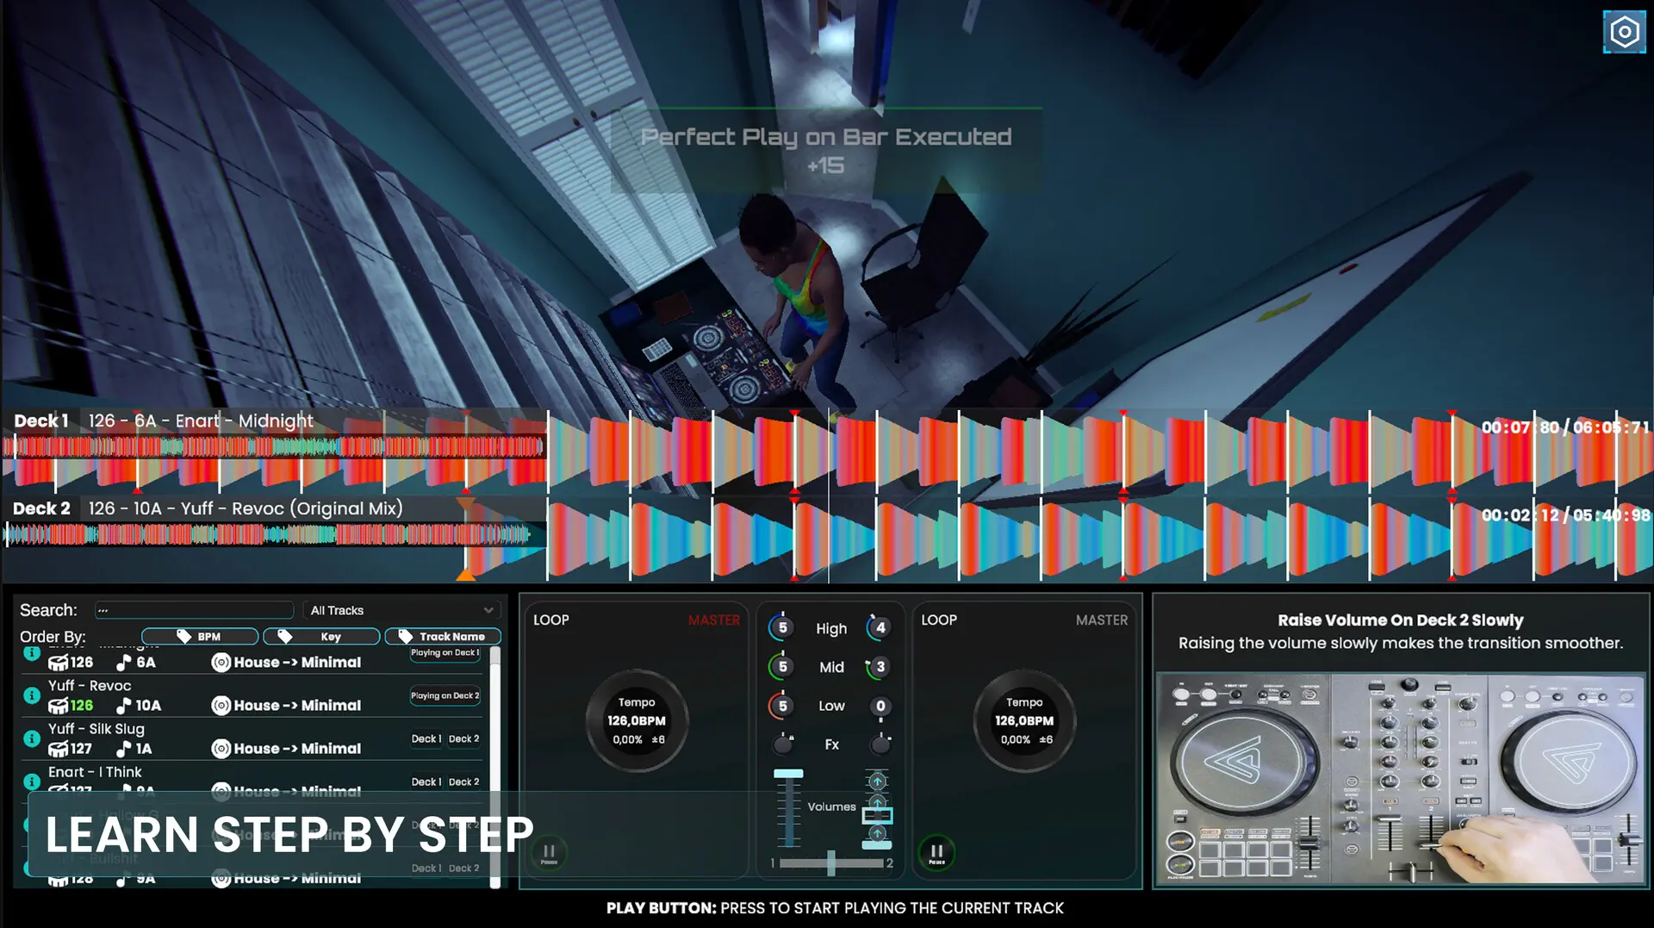The image size is (1654, 928).
Task: Pause Deck 1 with its pause button
Action: coord(549,853)
